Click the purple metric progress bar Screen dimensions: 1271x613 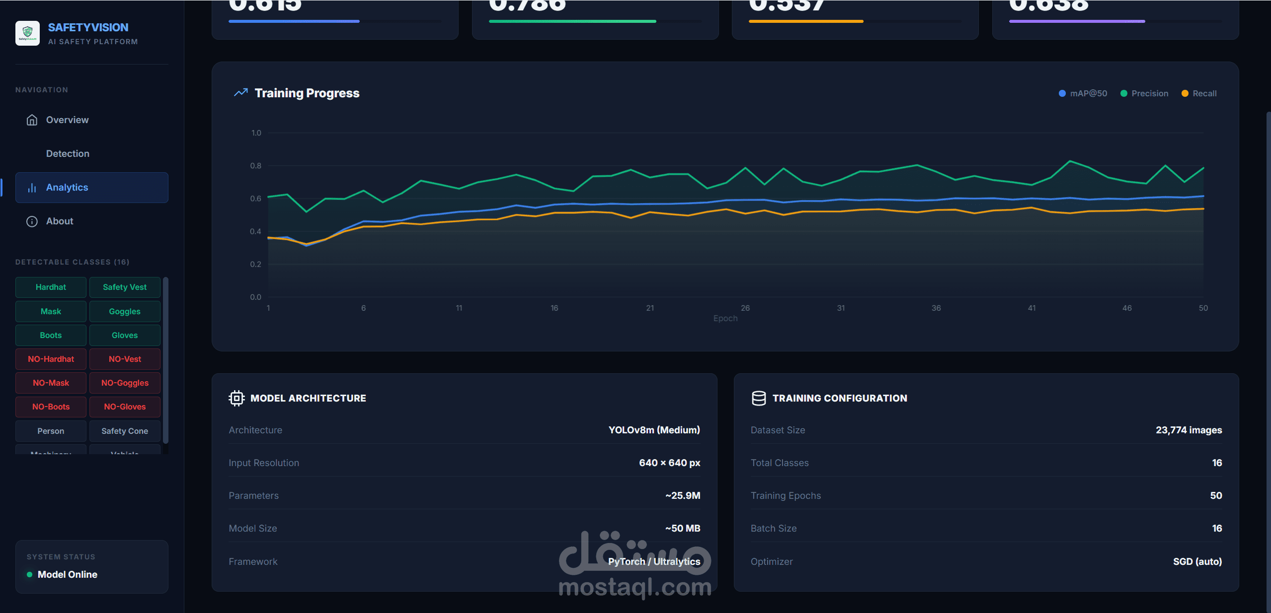(1077, 21)
